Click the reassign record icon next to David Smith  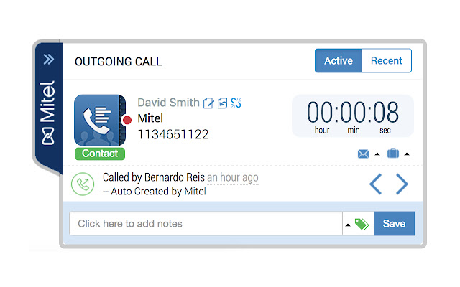pos(222,103)
